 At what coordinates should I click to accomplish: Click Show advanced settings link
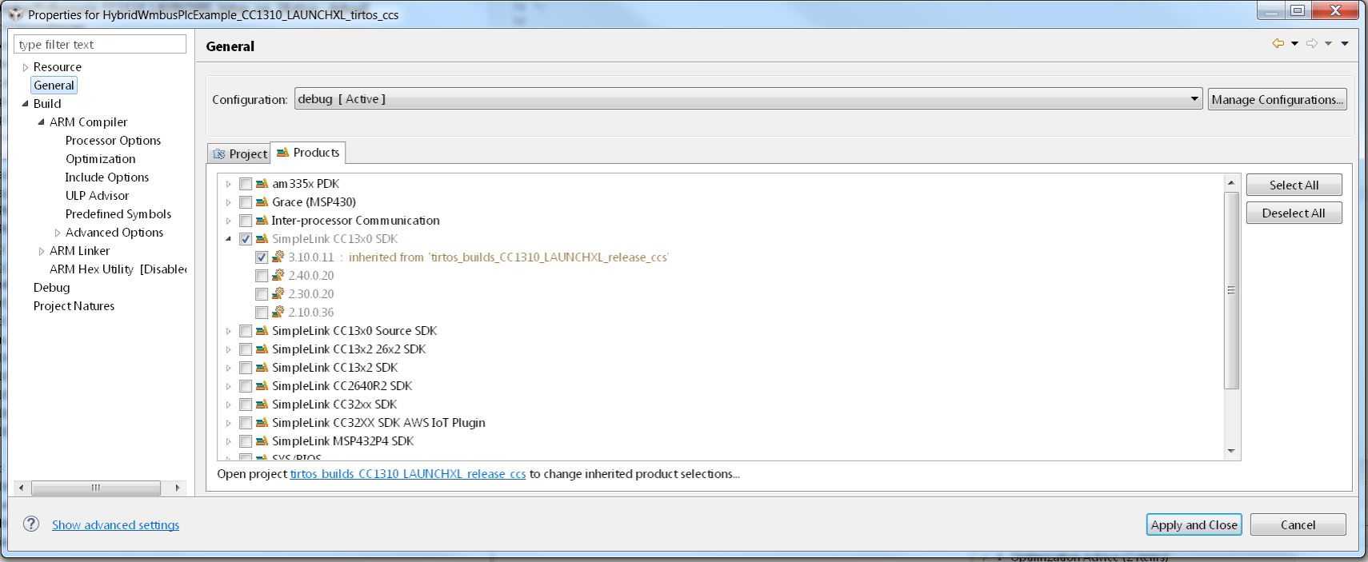115,525
